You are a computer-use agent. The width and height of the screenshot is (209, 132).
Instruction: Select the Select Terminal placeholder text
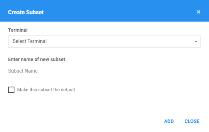coord(30,41)
